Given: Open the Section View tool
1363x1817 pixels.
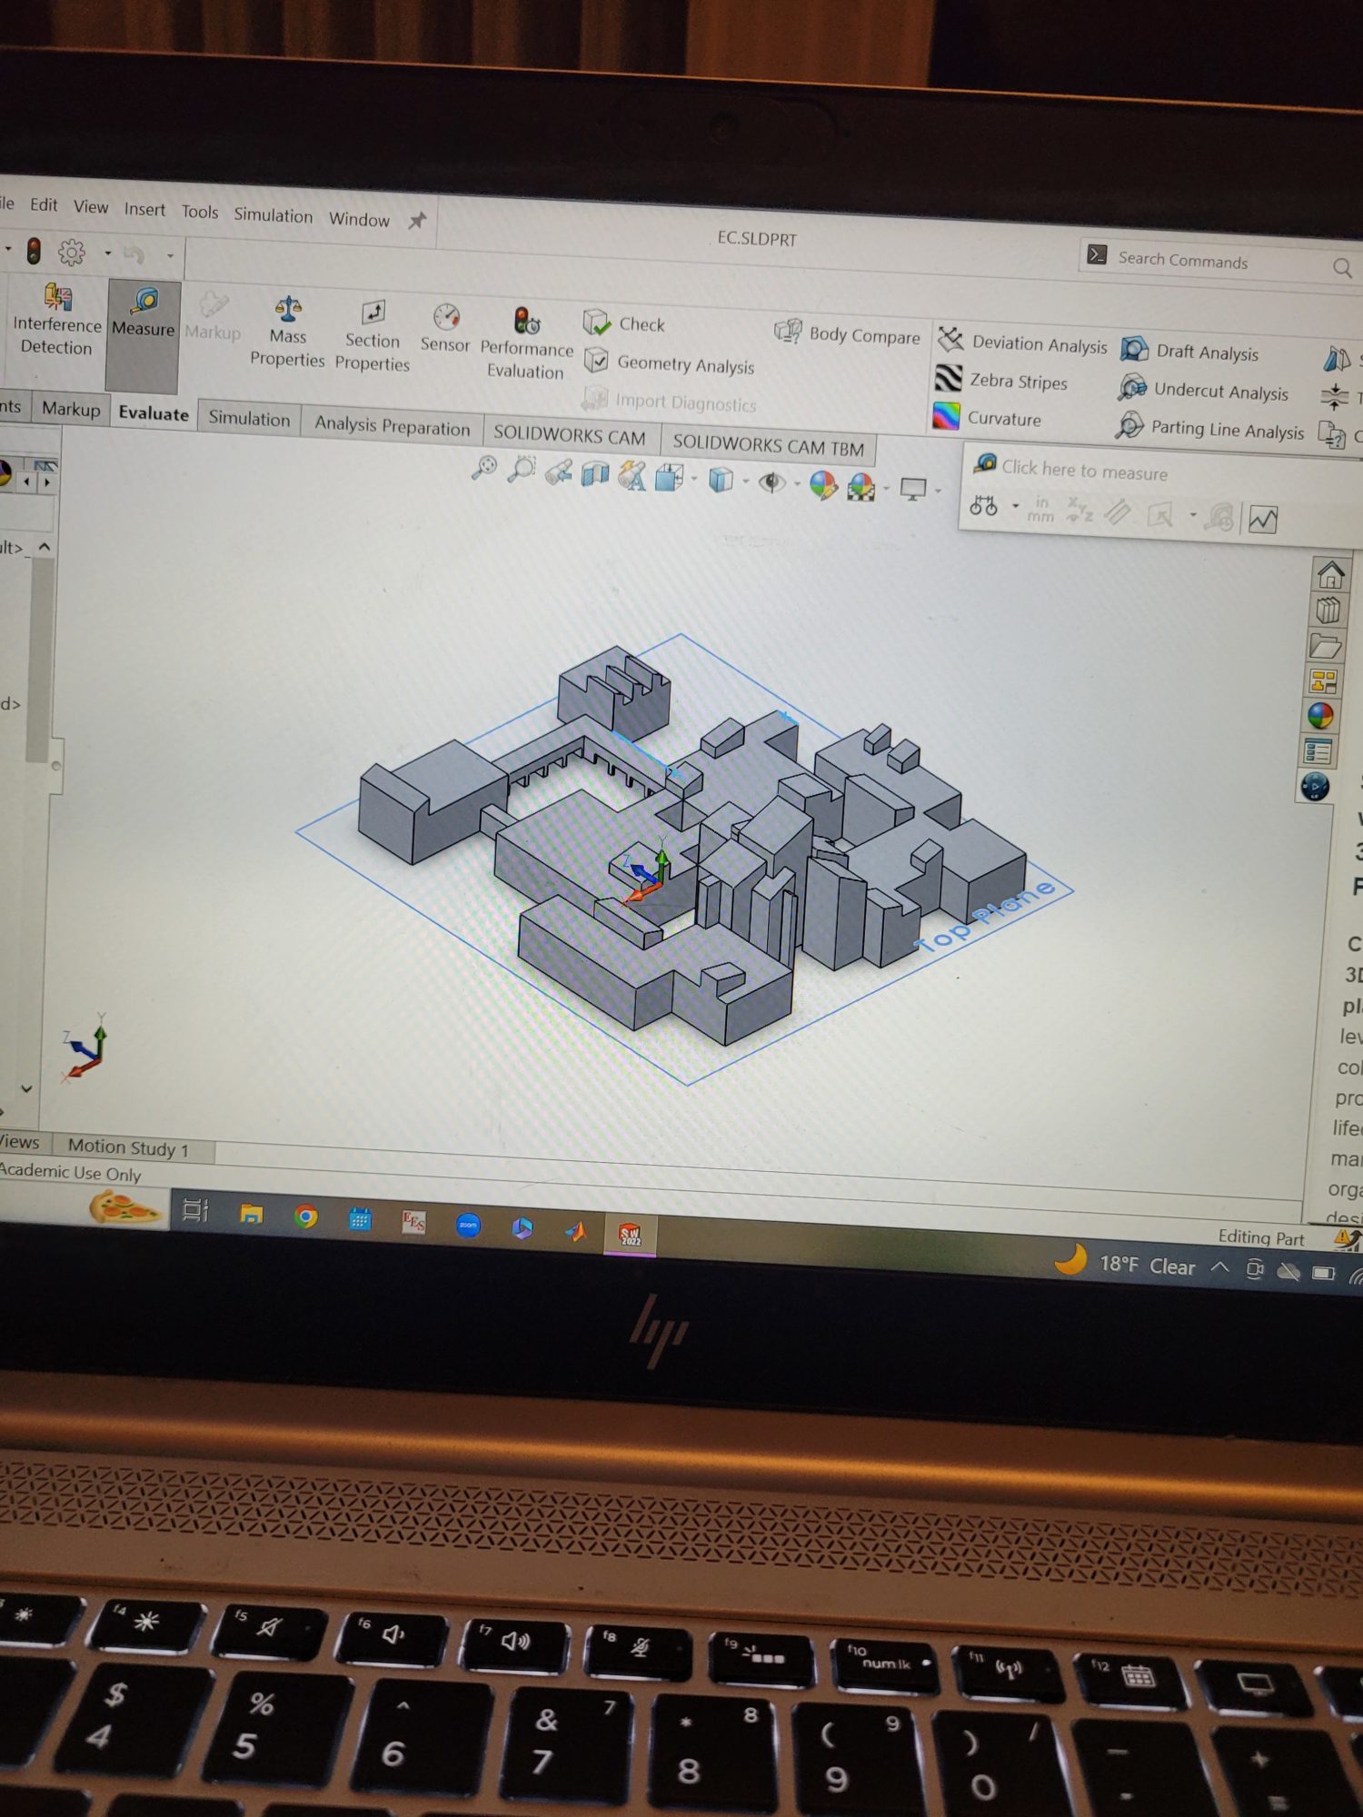Looking at the screenshot, I should [x=595, y=474].
